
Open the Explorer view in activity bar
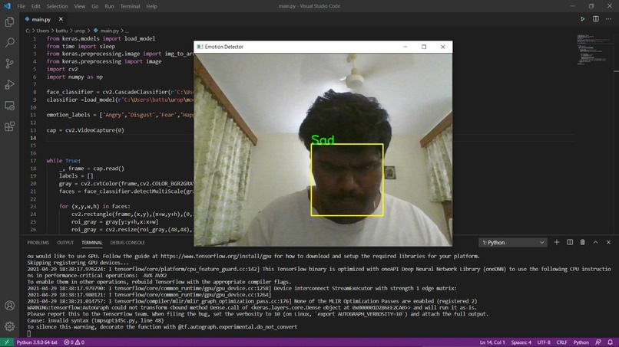(x=9, y=21)
